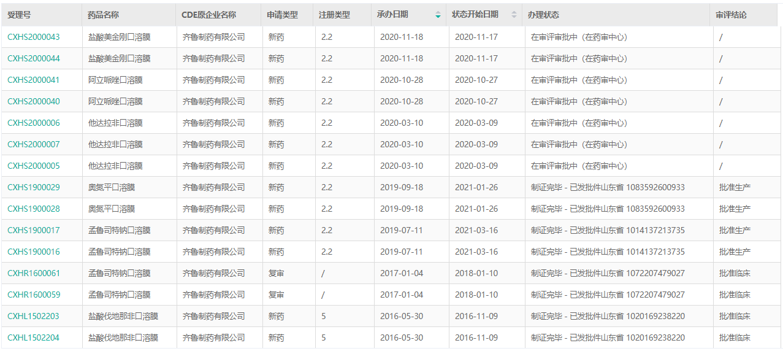Select 盐酸美金刚口溶膜 in row CXHS2000043
Viewport: 783px width, 351px height.
point(120,37)
